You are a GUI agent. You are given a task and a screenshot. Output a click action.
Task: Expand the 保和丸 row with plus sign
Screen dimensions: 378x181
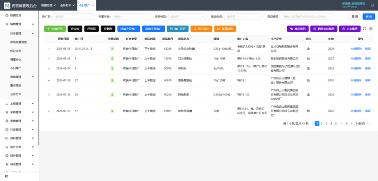click(49, 69)
